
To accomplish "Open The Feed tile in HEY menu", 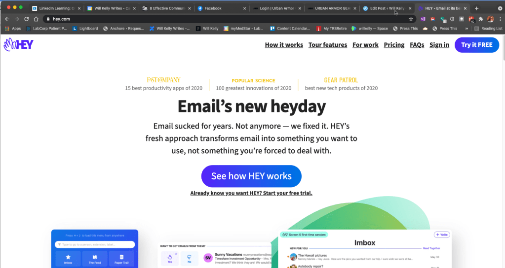I will click(95, 259).
